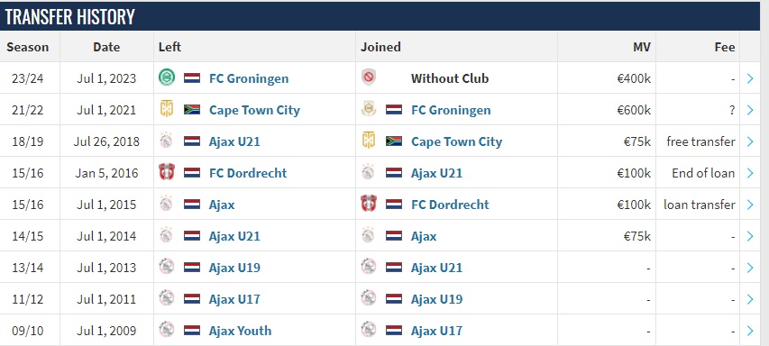Open Ajax U19 link in 13/14 row
This screenshot has height=346, width=769.
[x=234, y=268]
